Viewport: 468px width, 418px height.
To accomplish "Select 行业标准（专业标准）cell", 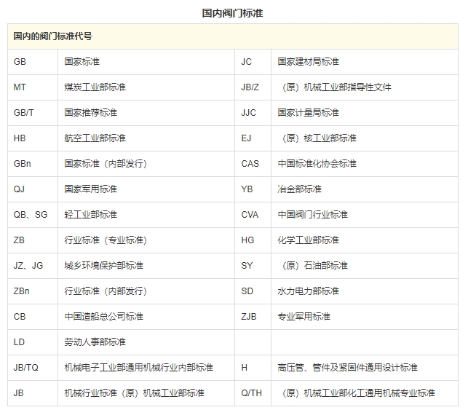I will tap(146, 240).
